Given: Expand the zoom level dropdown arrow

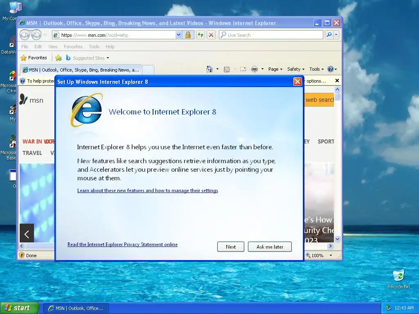Looking at the screenshot, I should pos(331,256).
